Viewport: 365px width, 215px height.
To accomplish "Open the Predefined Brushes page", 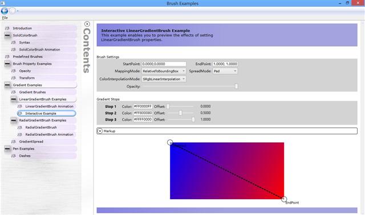I will pos(28,57).
